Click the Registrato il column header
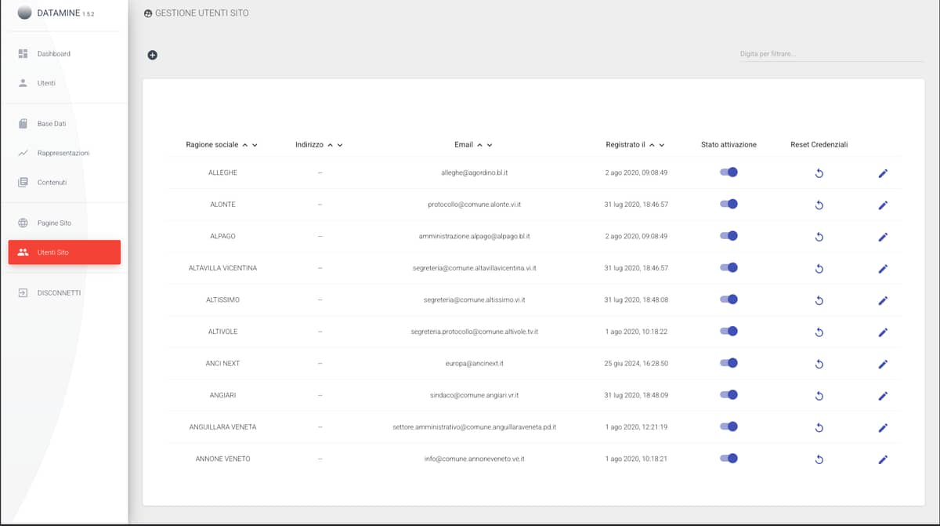Viewport: 940px width, 526px height. click(626, 145)
